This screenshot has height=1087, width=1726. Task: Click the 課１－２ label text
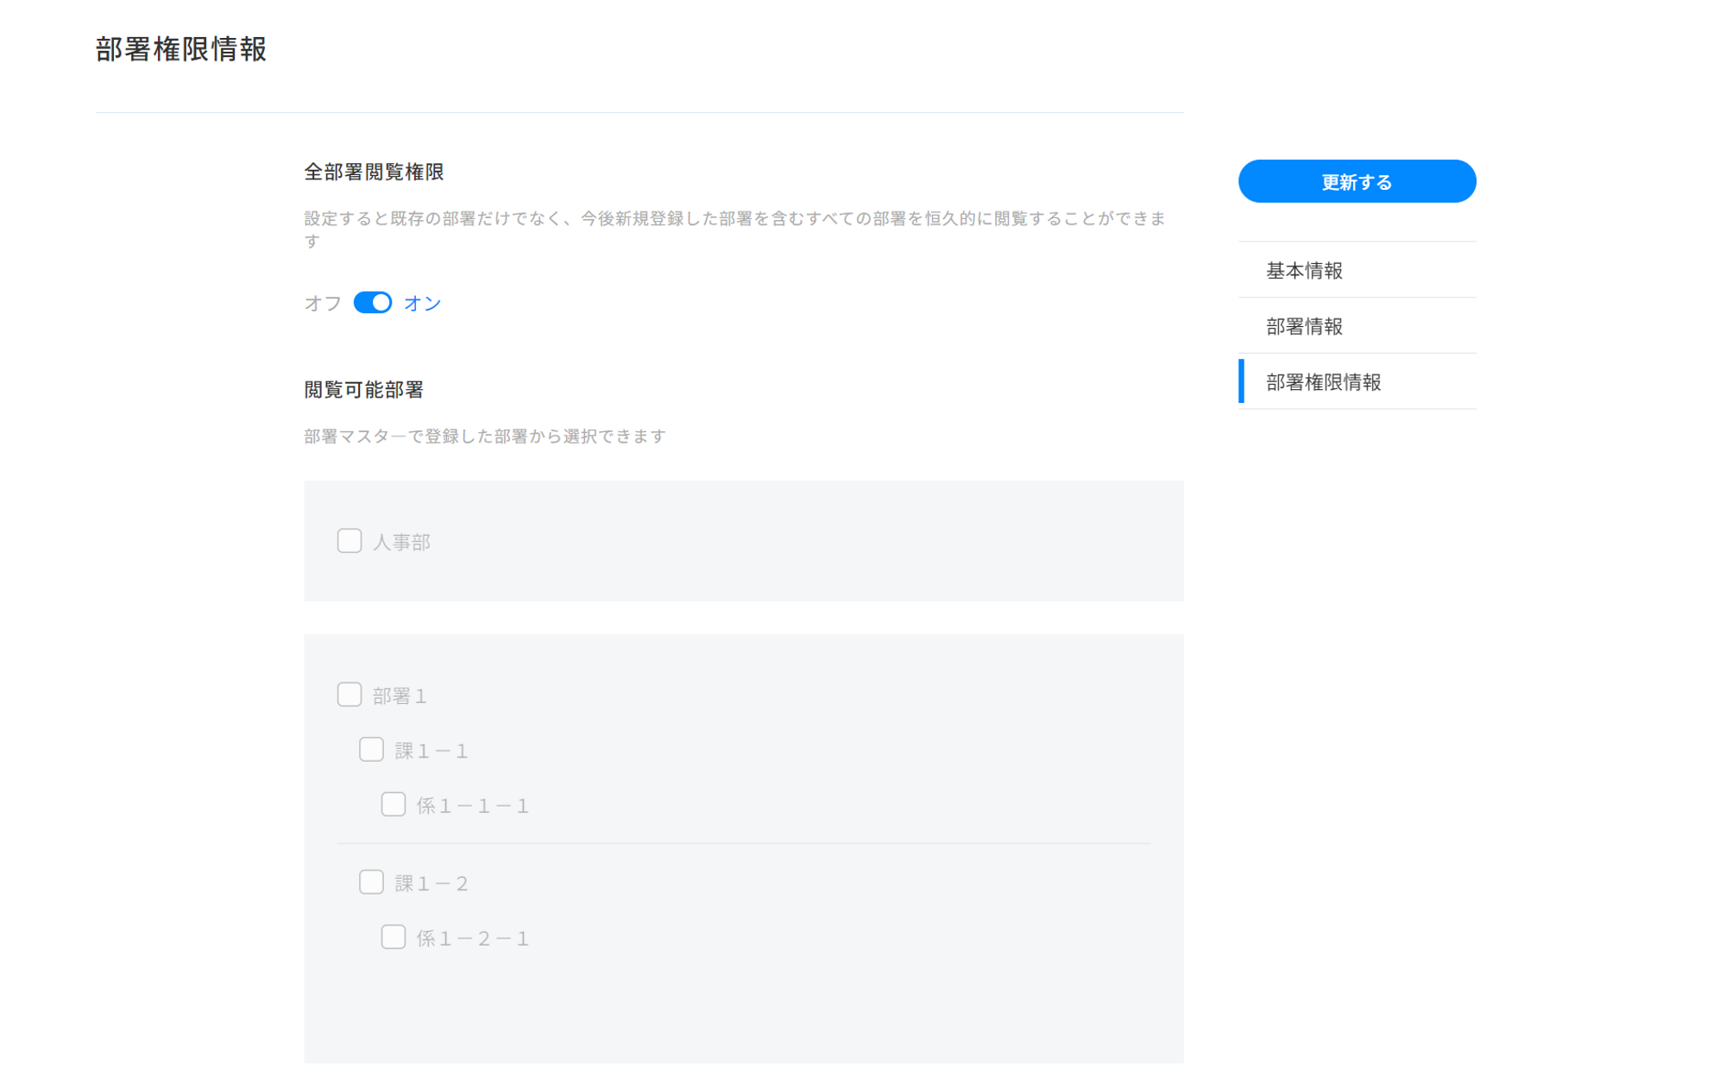(x=431, y=883)
